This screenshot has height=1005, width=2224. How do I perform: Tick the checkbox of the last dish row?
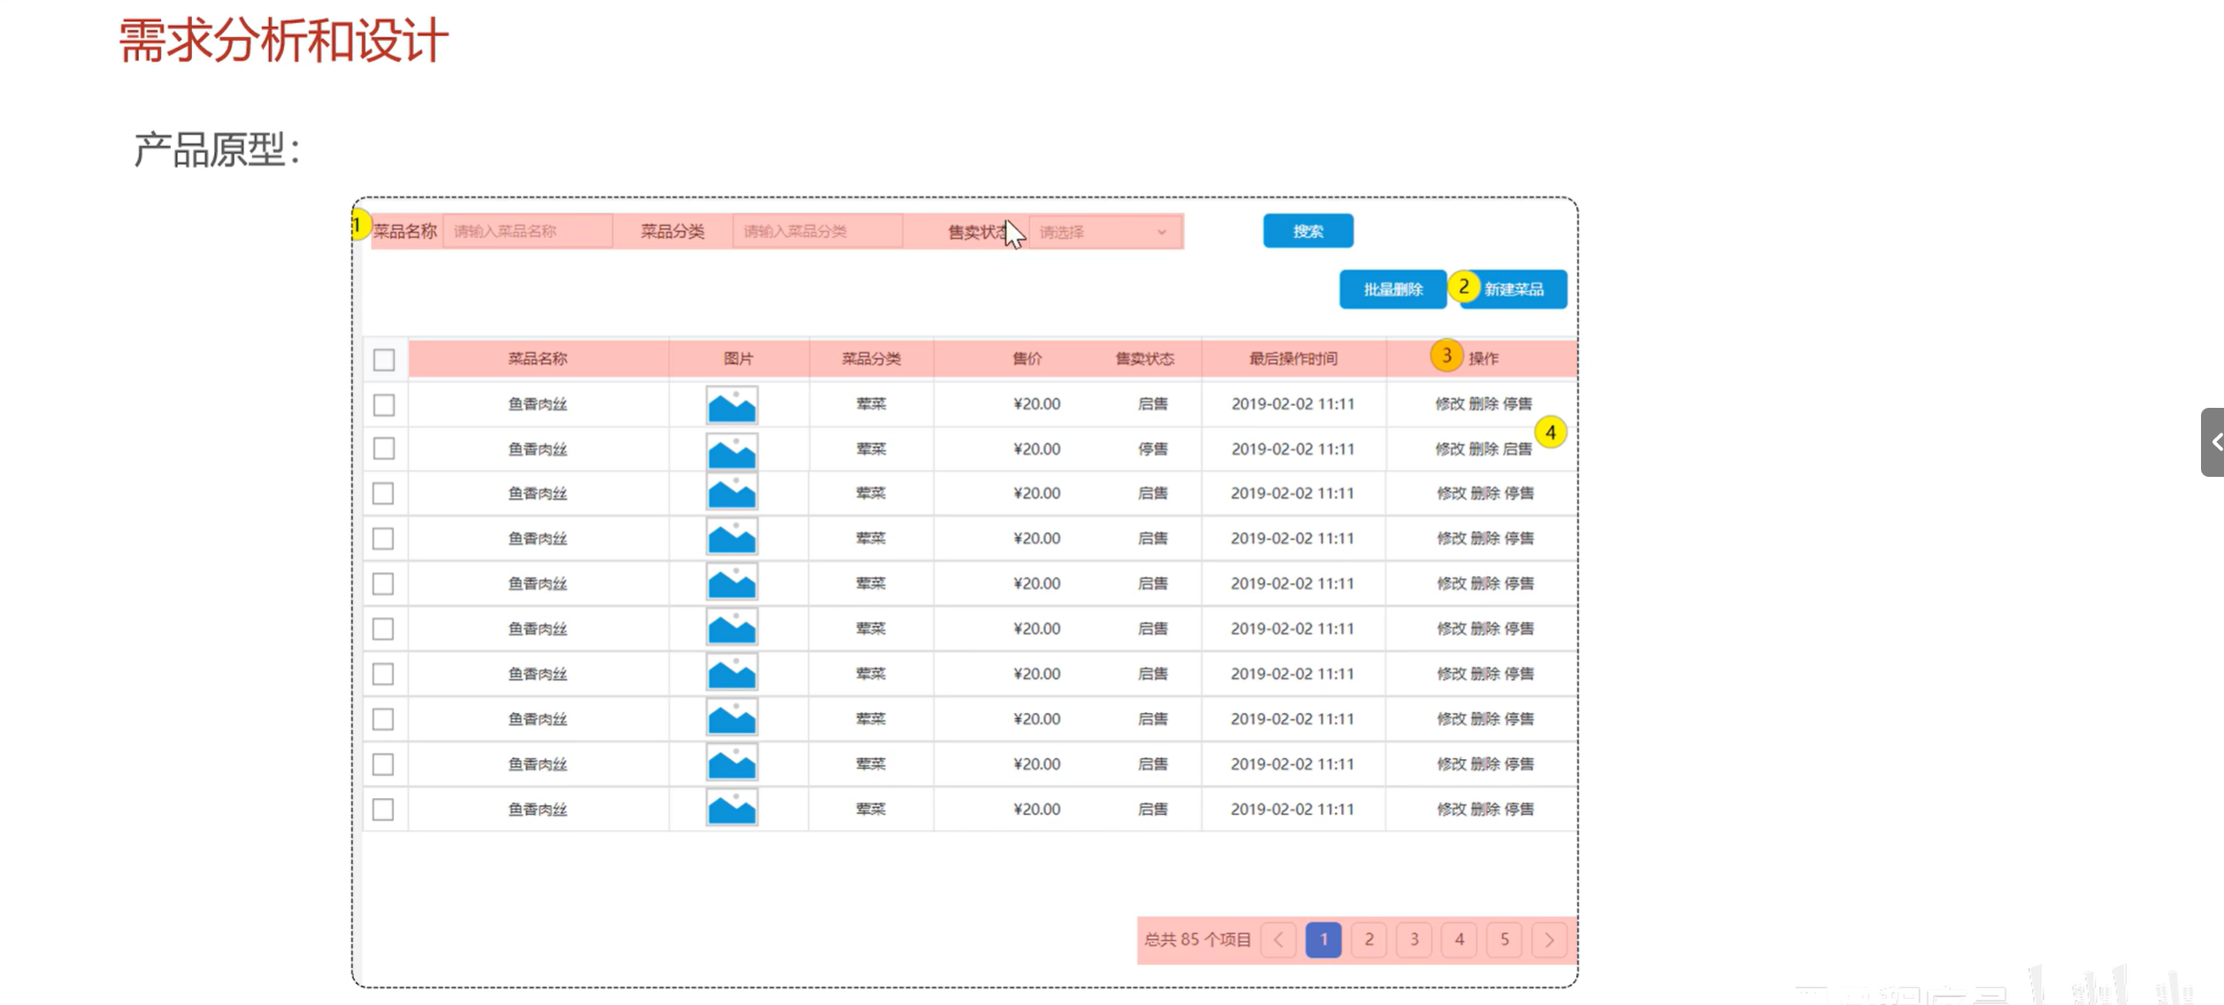tap(383, 809)
